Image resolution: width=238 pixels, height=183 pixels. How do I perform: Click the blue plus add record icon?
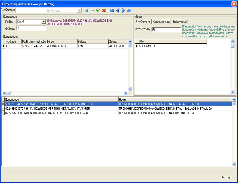point(87,10)
